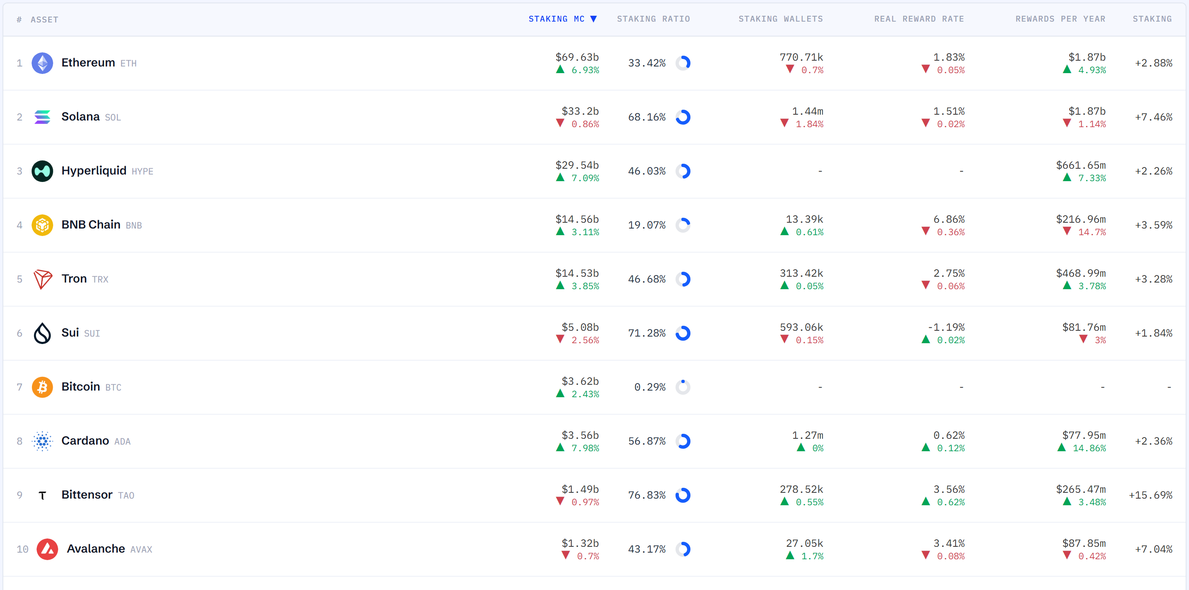Click the Bitcoin logo icon

point(42,387)
